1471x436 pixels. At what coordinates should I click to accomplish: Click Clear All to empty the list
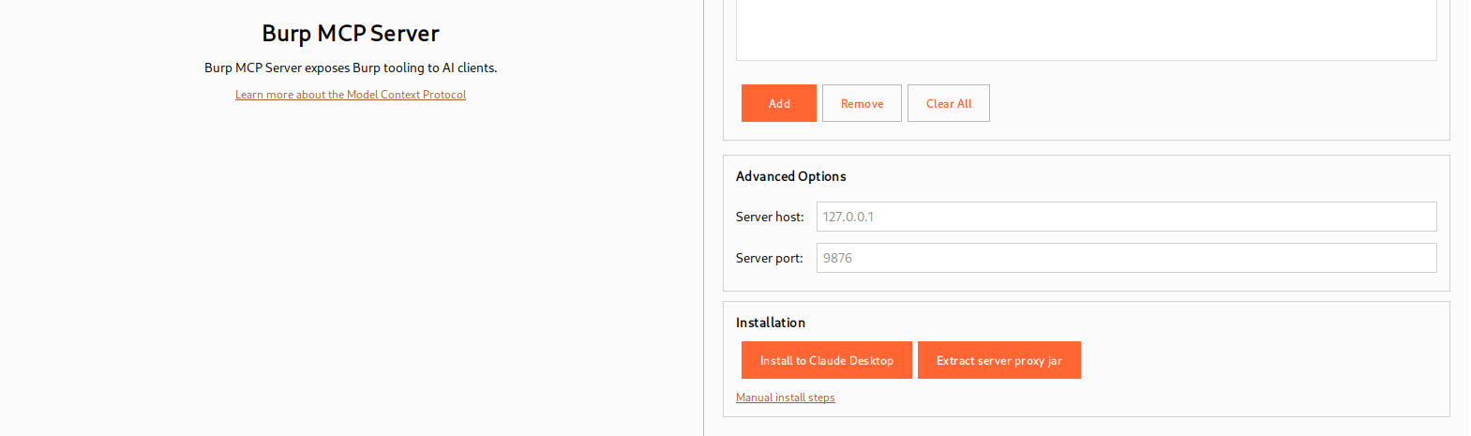point(948,103)
